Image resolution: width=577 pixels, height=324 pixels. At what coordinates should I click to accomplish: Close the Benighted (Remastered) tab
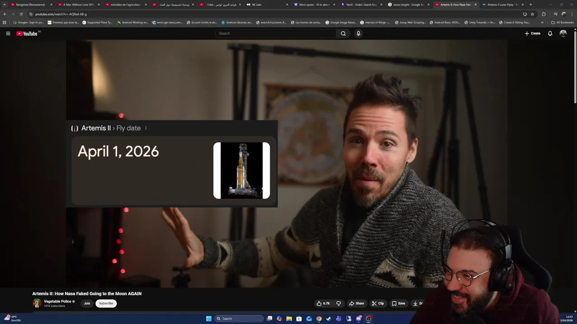point(51,4)
